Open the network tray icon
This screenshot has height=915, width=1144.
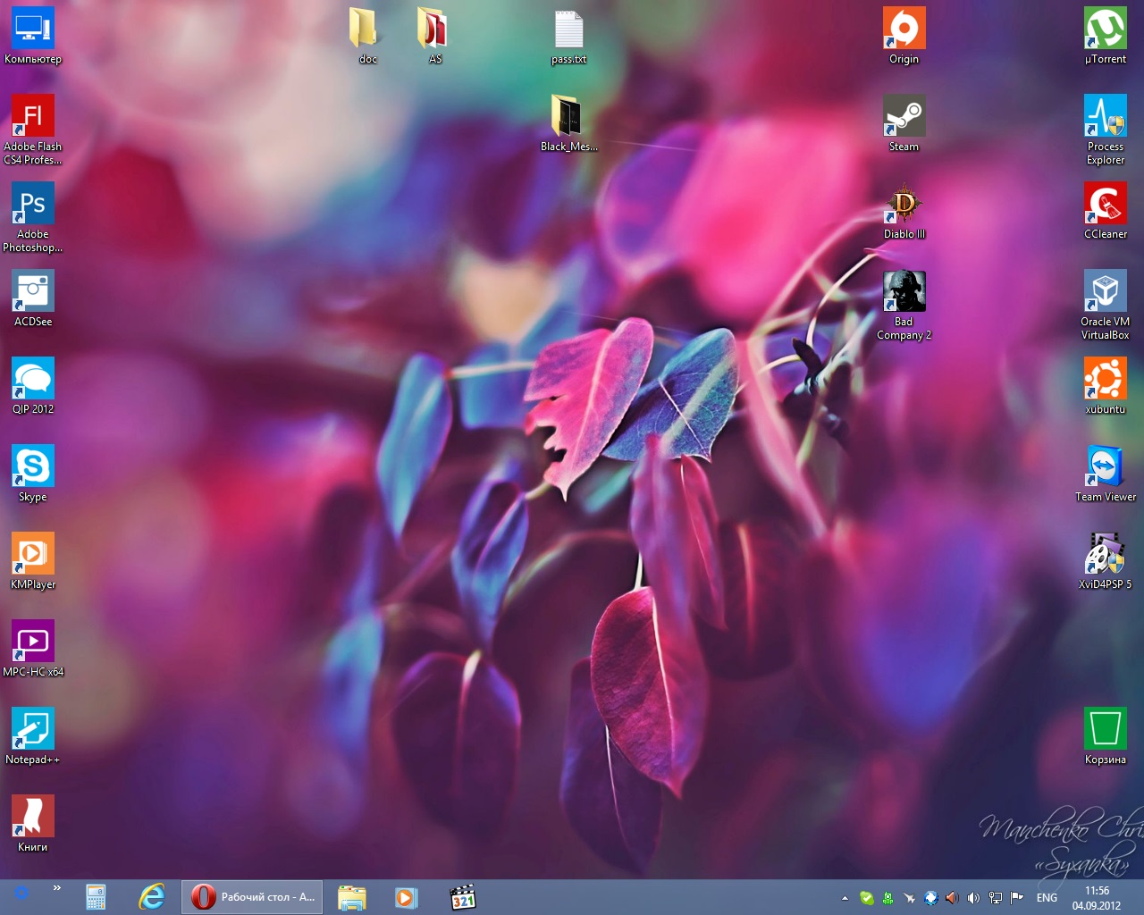995,898
